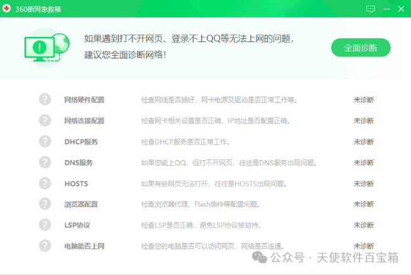Click the 360 red cross logo icon

[x=6, y=9]
